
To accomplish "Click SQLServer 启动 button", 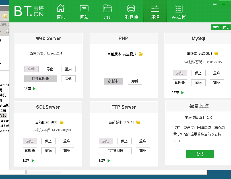I will coord(30,141).
